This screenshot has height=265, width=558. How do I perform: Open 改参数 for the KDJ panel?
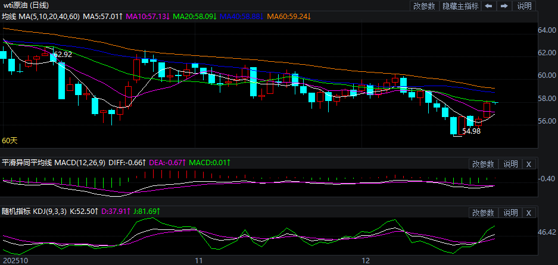tap(483, 212)
